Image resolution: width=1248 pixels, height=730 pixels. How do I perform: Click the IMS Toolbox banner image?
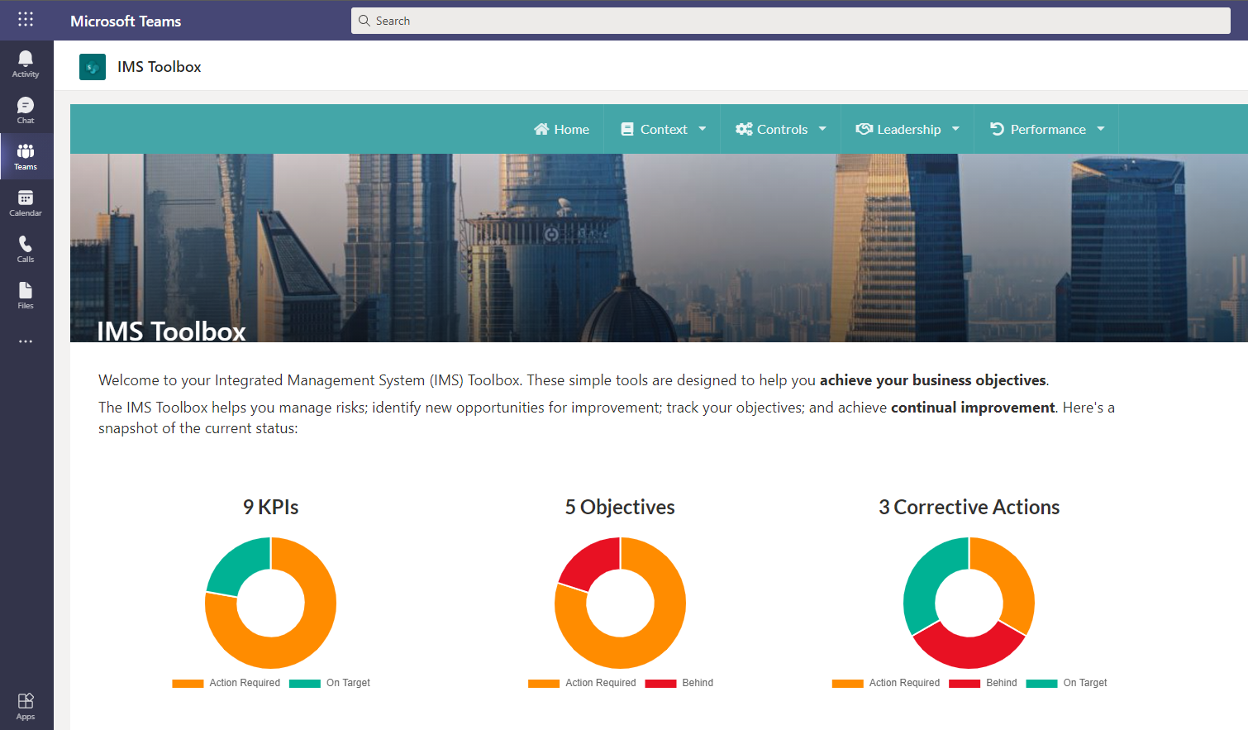(659, 248)
